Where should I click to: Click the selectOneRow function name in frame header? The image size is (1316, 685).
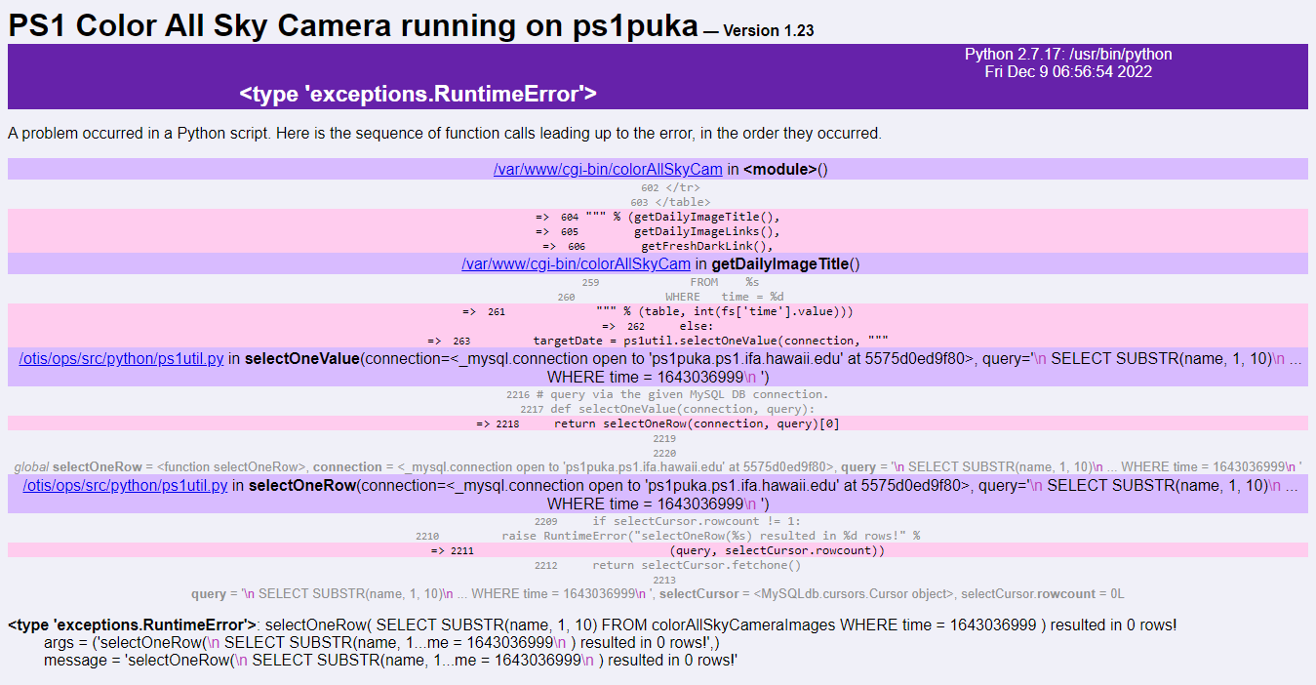[301, 486]
